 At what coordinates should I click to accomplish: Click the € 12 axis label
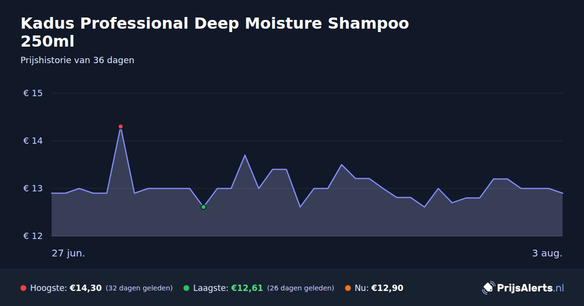33,236
